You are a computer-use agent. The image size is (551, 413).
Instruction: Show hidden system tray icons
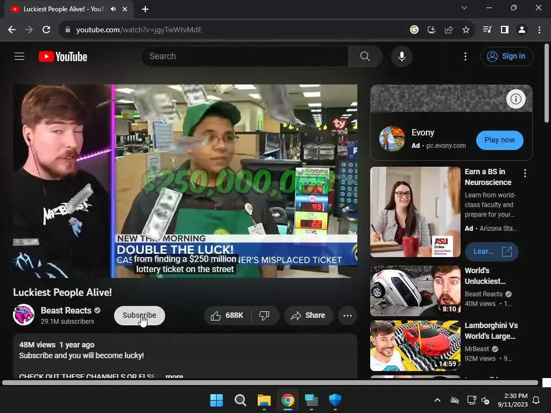[437, 400]
